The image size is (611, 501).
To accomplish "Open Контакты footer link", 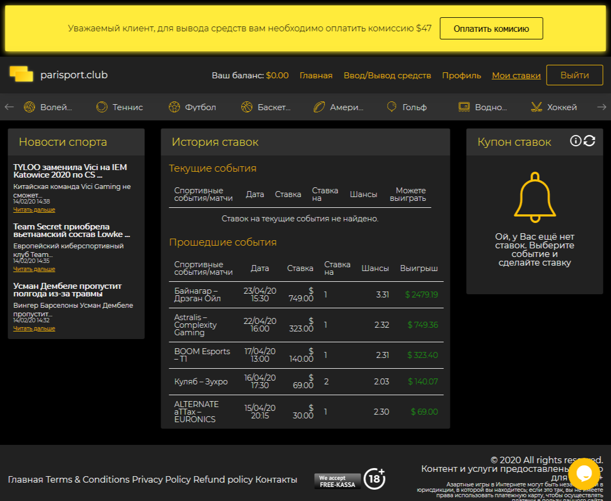I will click(276, 479).
